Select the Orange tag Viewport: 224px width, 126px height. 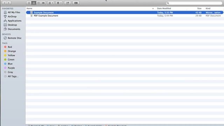[12, 51]
